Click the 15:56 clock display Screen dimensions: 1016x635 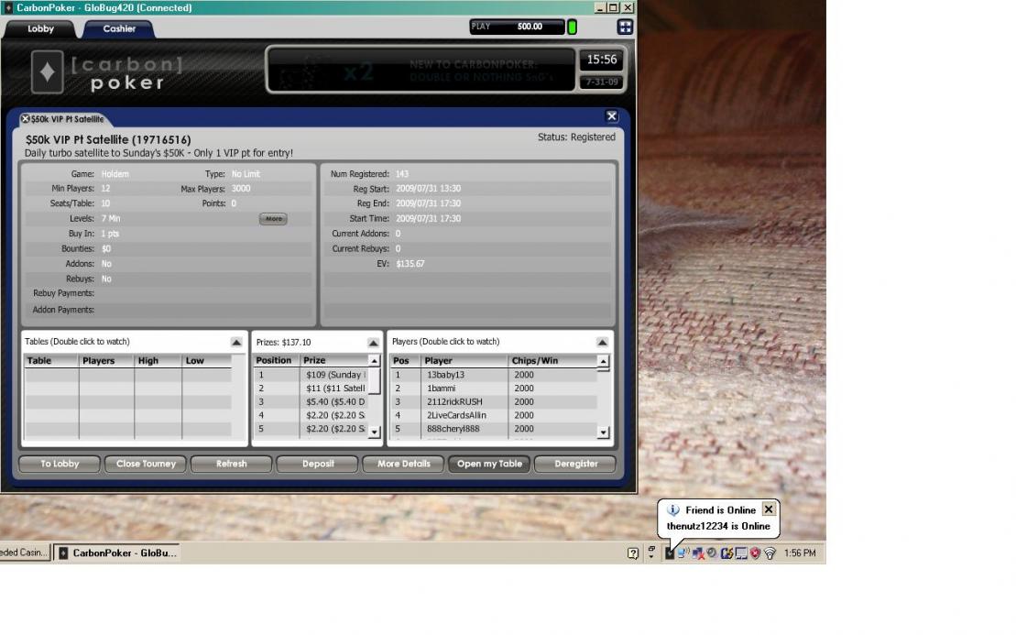[601, 60]
